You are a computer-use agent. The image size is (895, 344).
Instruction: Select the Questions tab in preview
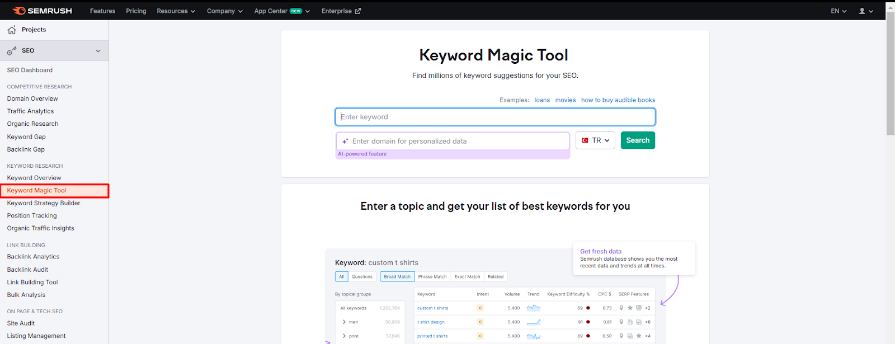click(362, 276)
